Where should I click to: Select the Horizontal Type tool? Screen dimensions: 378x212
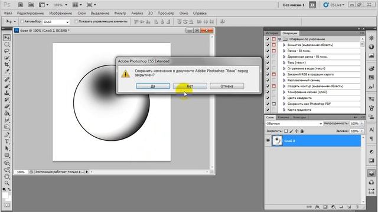(6, 141)
